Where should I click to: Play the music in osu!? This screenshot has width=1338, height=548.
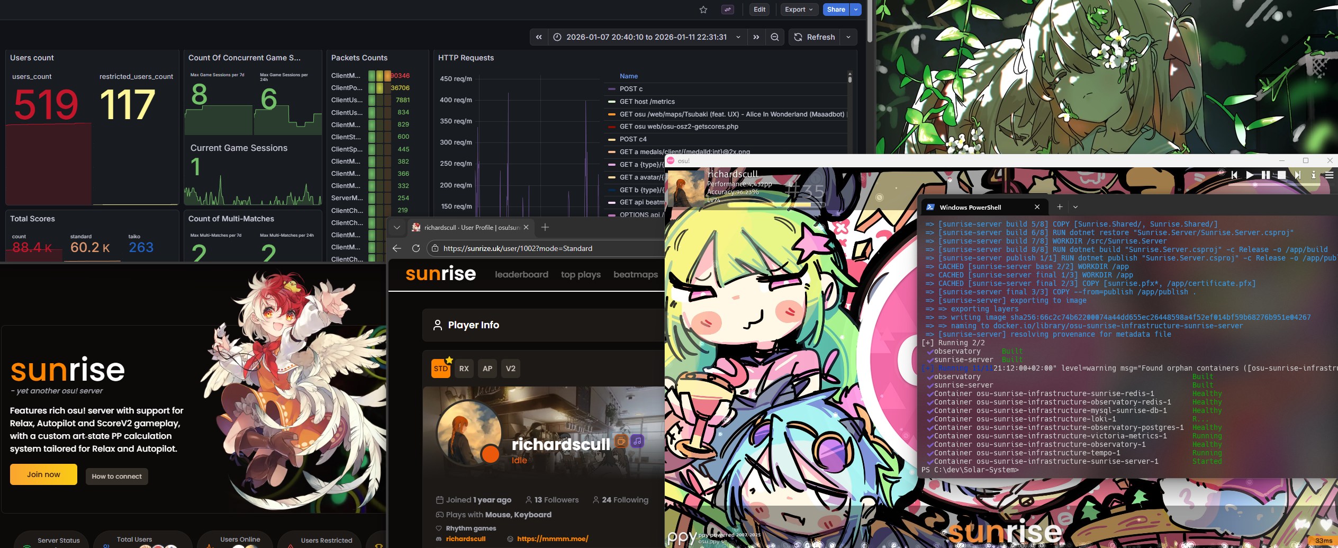pos(1250,175)
